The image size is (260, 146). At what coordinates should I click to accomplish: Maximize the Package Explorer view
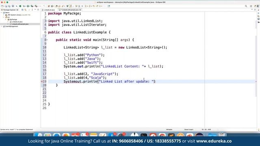(x=38, y=10)
